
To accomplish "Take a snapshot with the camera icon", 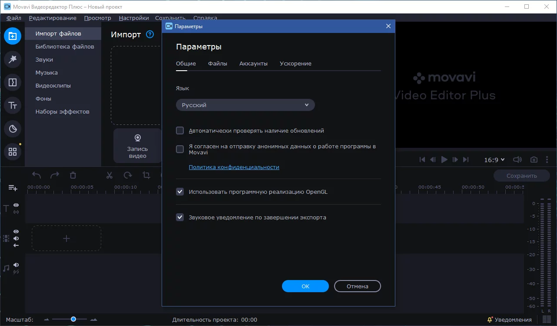I will [x=534, y=160].
